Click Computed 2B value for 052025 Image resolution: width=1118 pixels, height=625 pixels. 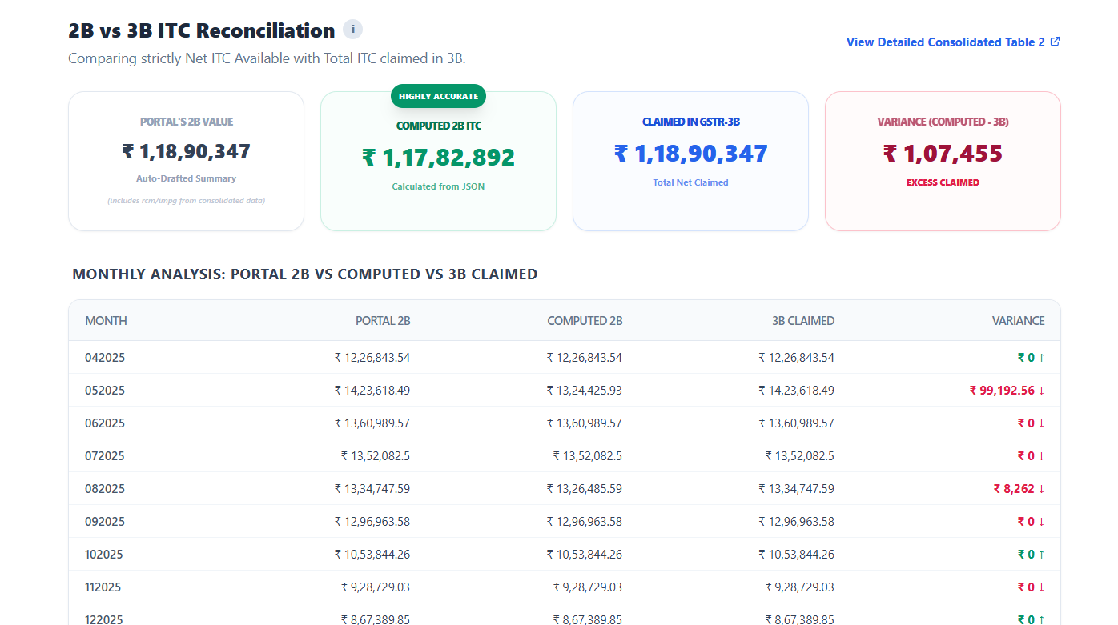coord(584,391)
